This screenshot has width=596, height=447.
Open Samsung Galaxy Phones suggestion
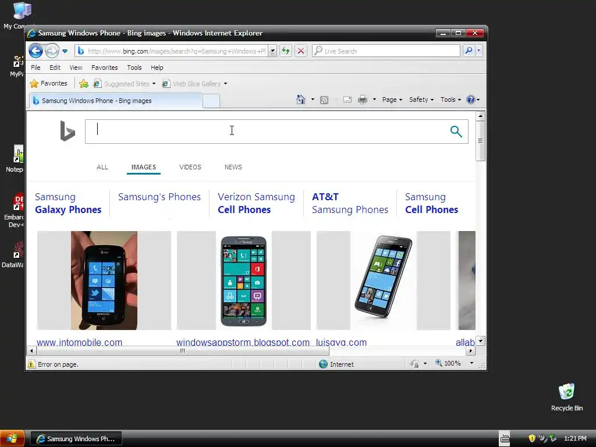(x=68, y=203)
